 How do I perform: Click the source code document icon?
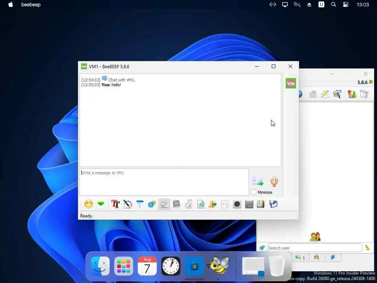tap(225, 204)
